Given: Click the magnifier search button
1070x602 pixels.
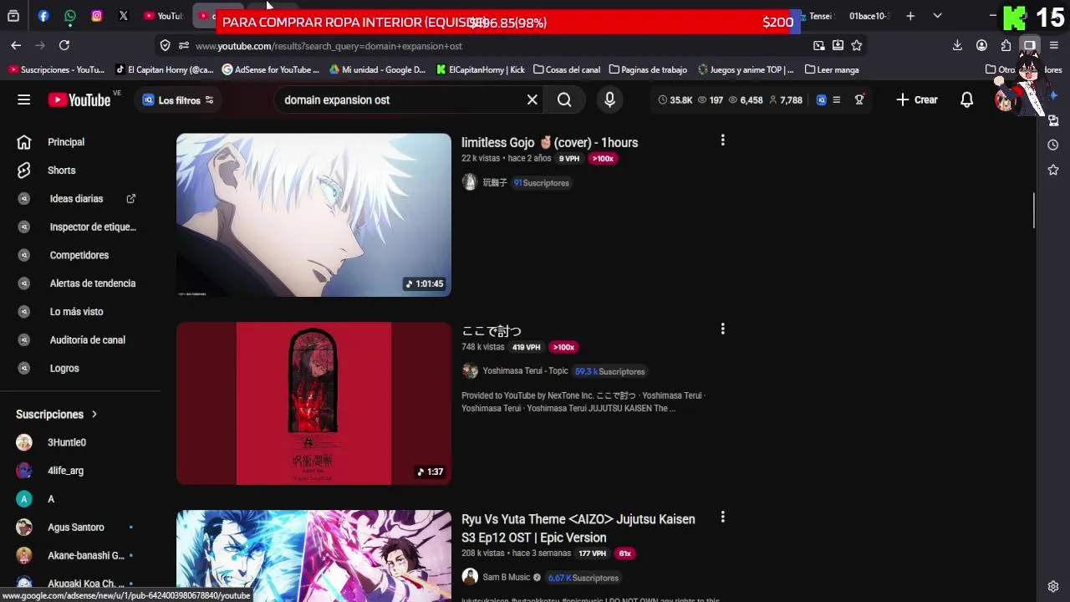Looking at the screenshot, I should point(564,99).
